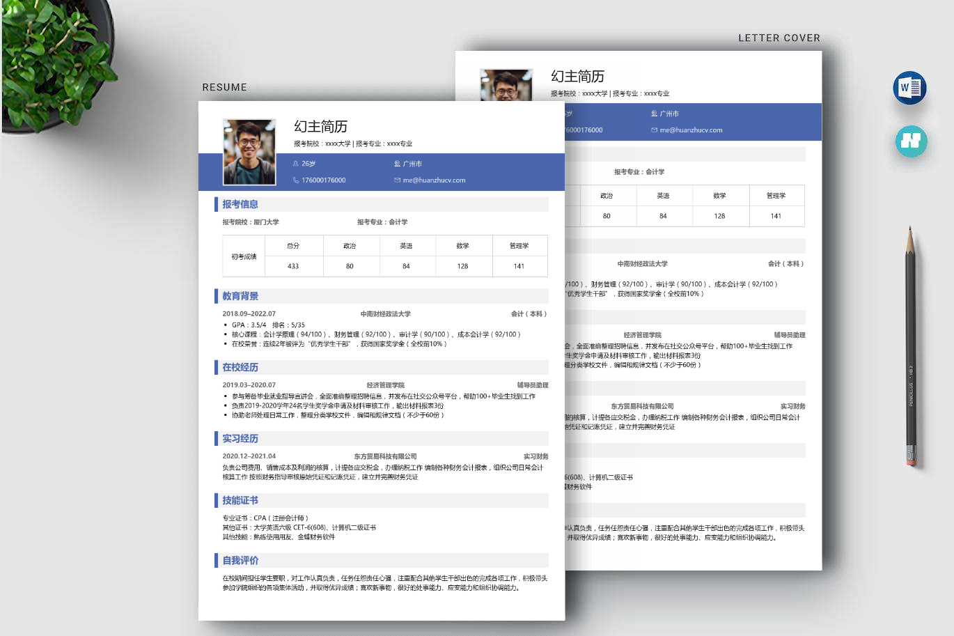Click the LETTER COVER label
The width and height of the screenshot is (954, 636).
pyautogui.click(x=779, y=38)
